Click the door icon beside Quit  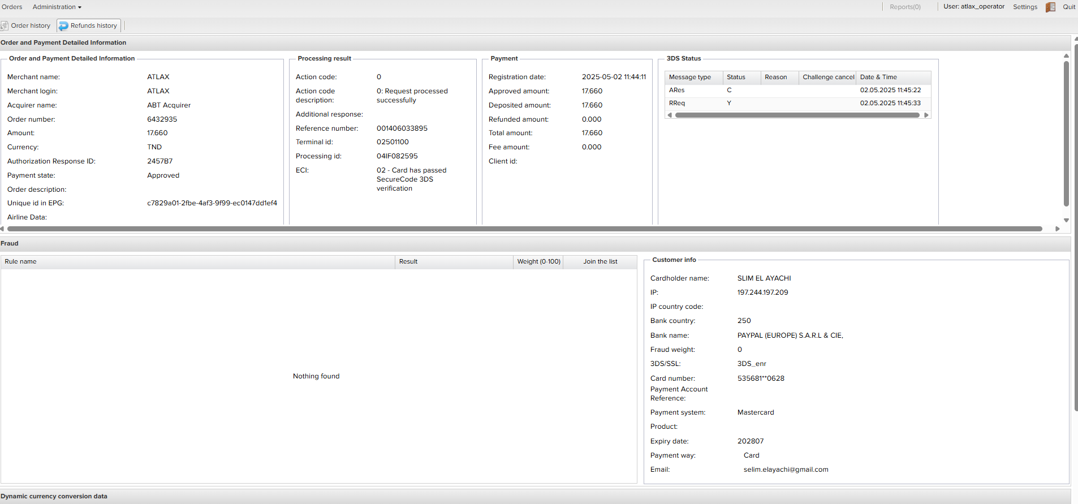(x=1050, y=7)
